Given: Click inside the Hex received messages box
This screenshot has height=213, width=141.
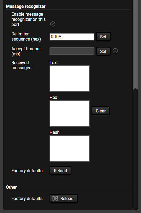Looking at the screenshot, I should click(x=70, y=114).
